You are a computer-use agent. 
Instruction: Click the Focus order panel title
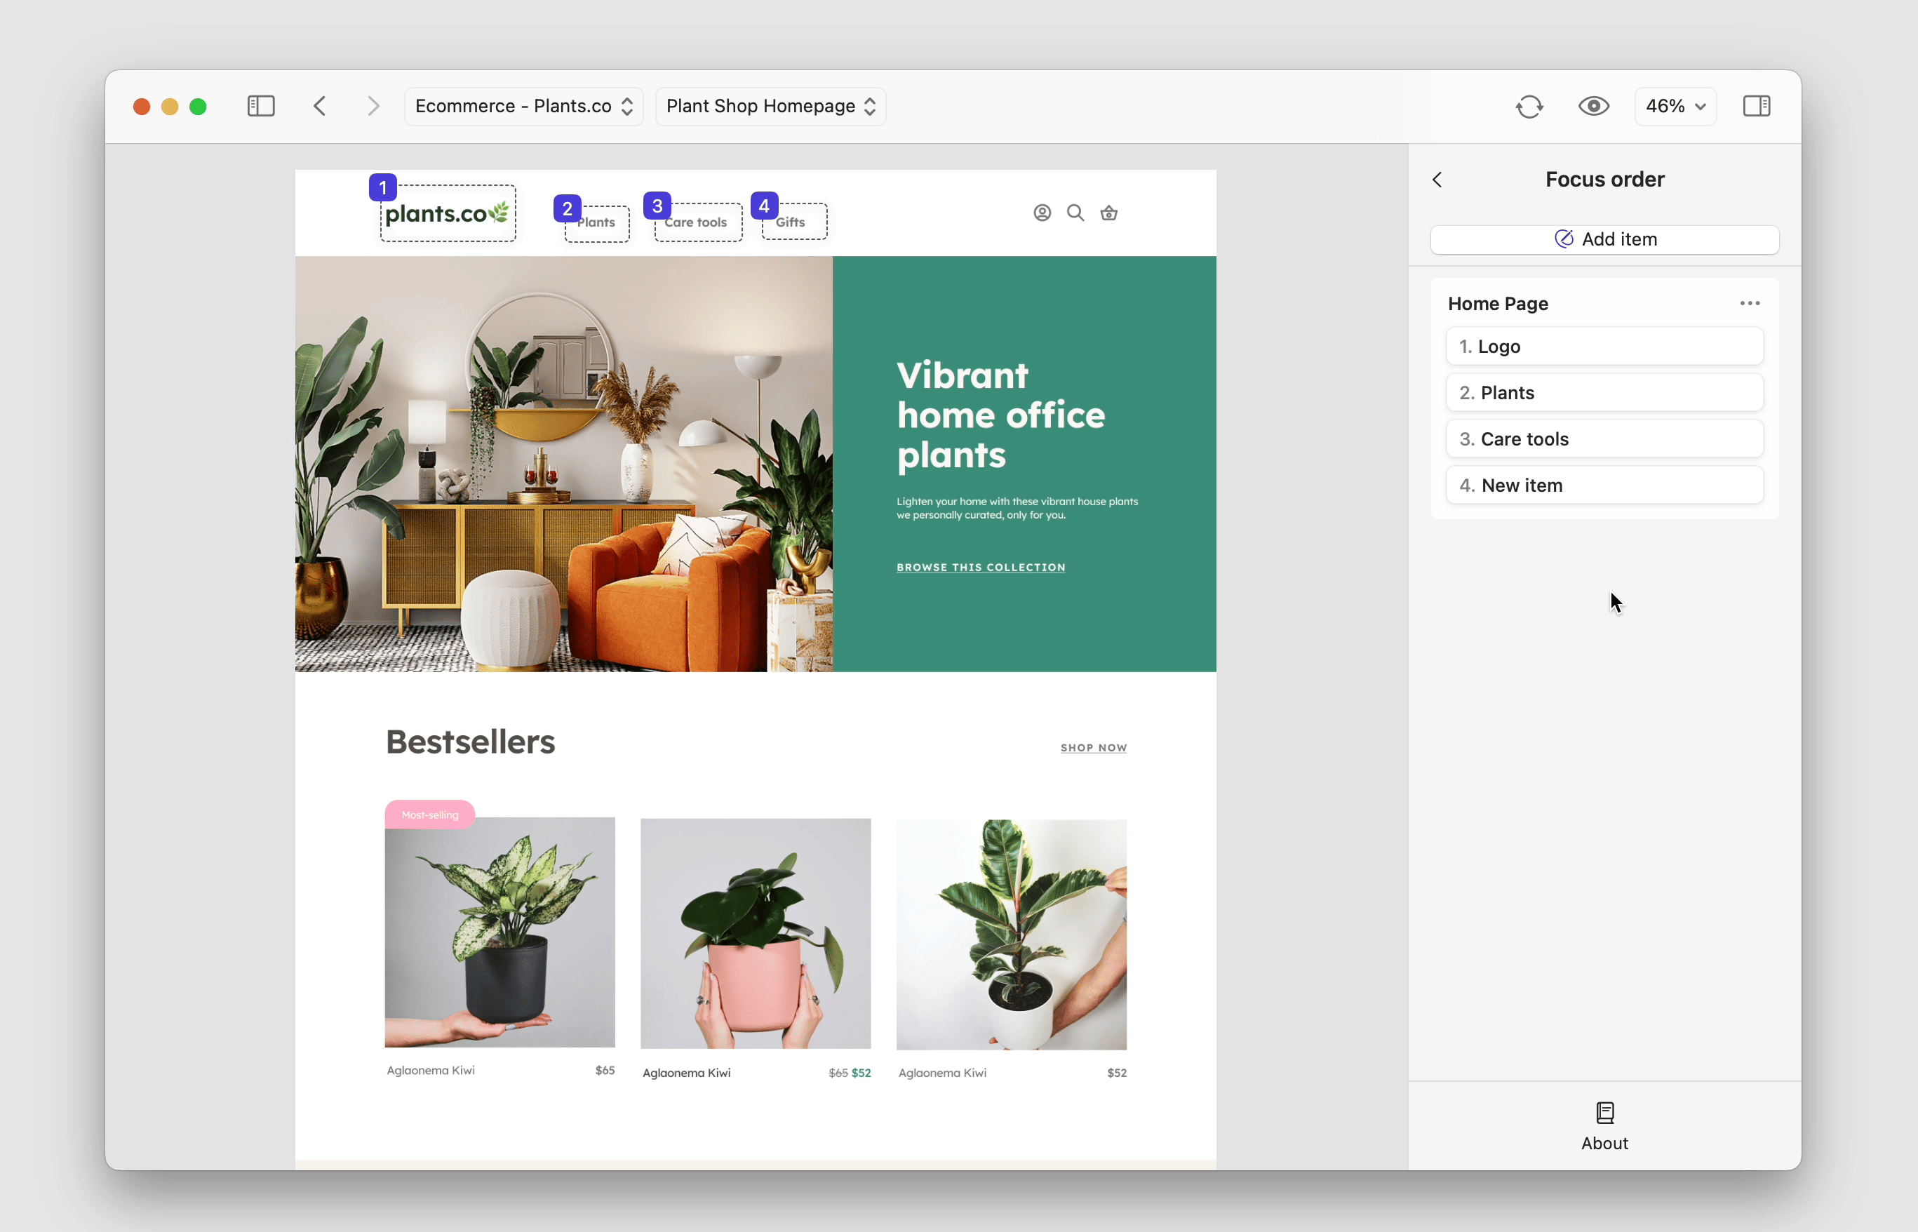pos(1604,179)
